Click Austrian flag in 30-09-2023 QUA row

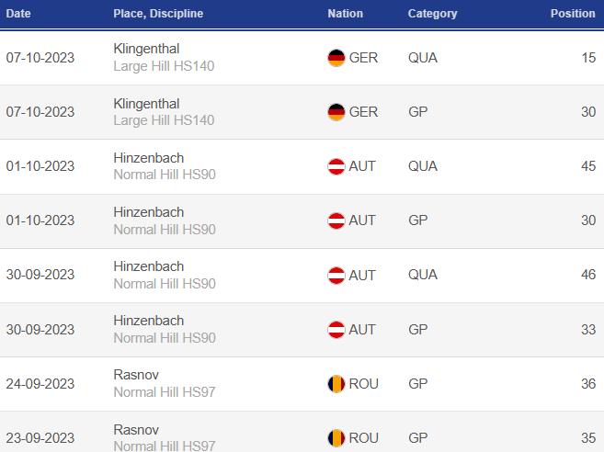pyautogui.click(x=336, y=275)
